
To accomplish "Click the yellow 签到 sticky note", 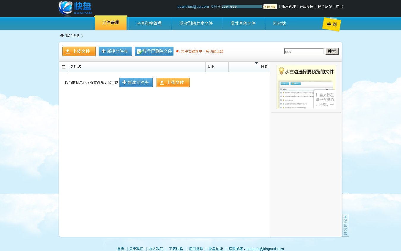I will 332,24.
